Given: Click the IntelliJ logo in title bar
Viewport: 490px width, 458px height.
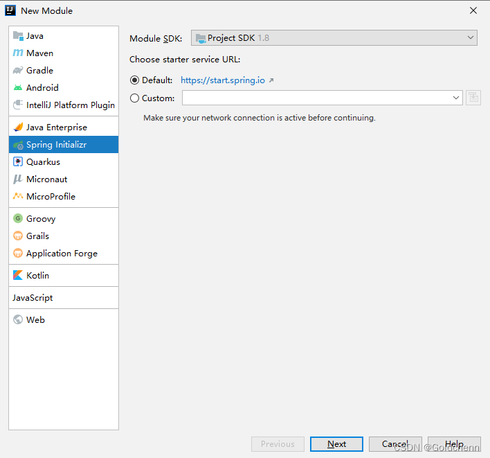Looking at the screenshot, I should tap(10, 10).
